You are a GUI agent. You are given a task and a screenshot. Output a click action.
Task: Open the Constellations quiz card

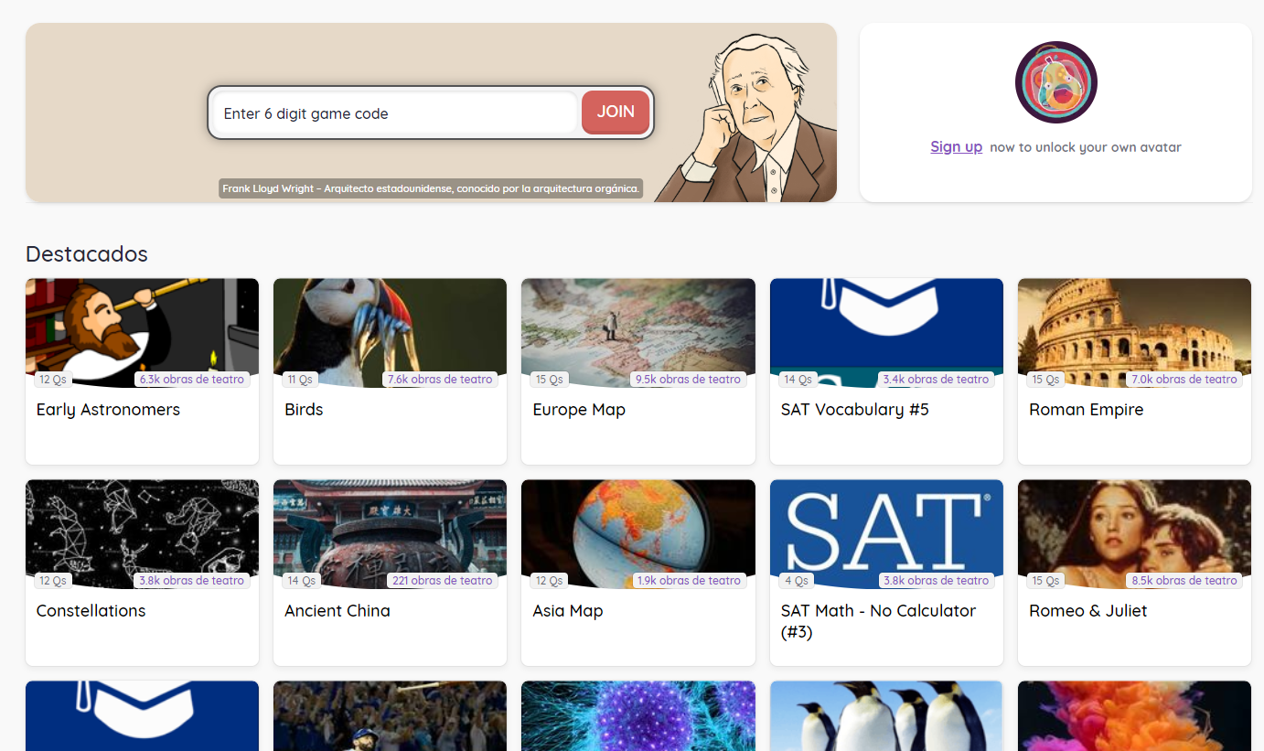click(142, 573)
